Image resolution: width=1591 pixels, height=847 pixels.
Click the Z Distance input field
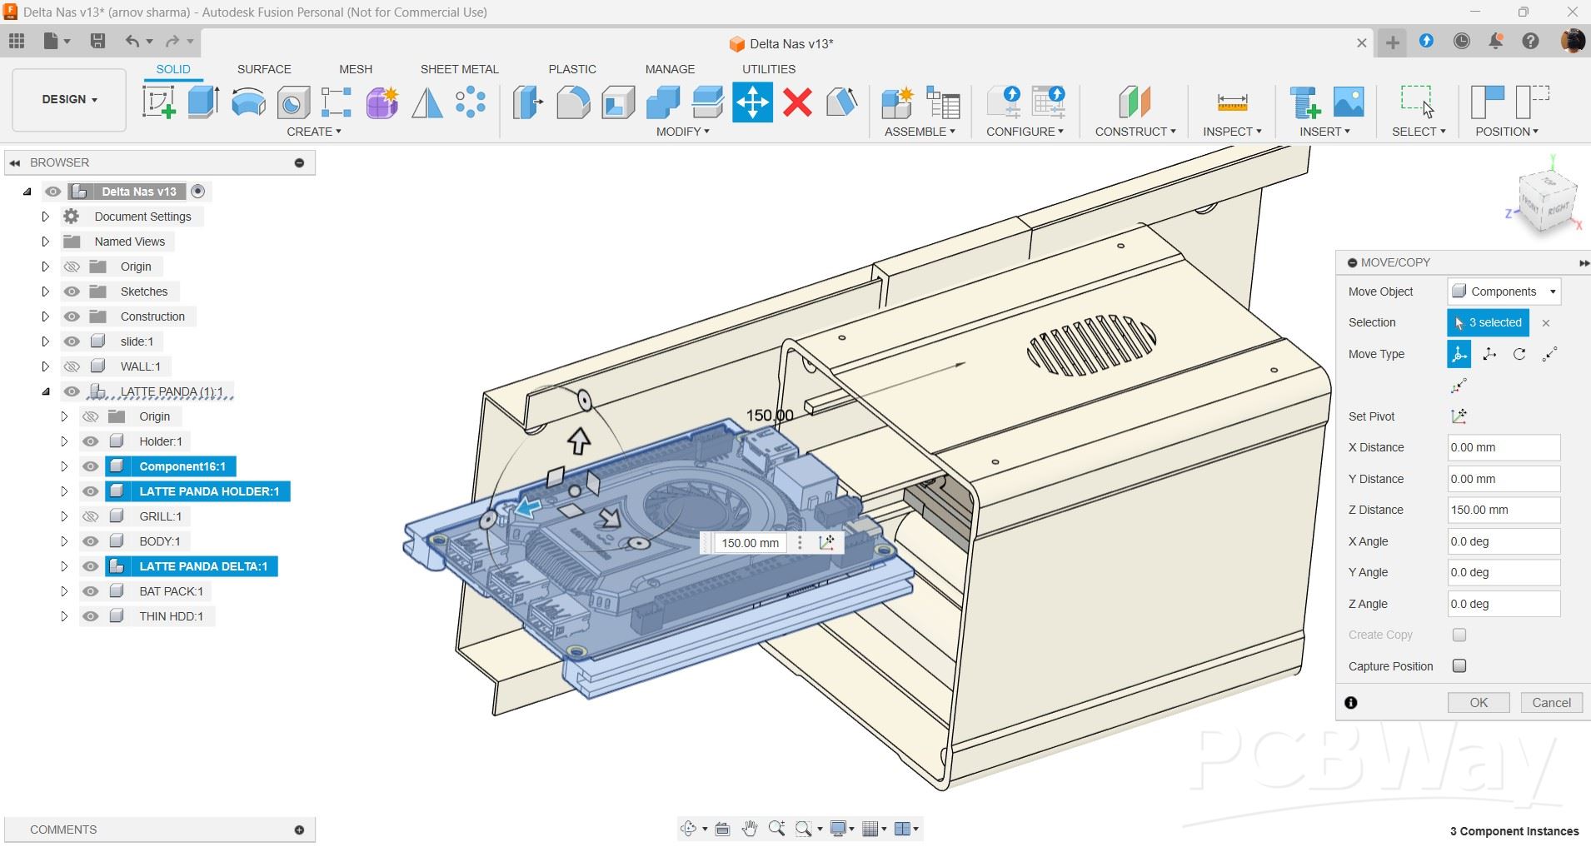tap(1503, 510)
